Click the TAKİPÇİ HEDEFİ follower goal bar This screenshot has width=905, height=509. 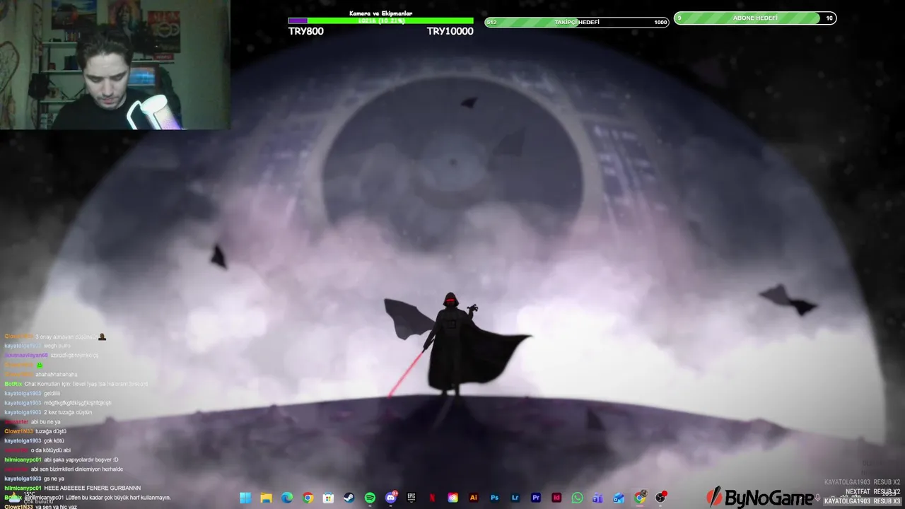coord(576,22)
